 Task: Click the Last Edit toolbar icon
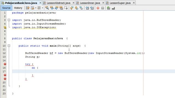coord(28,8)
